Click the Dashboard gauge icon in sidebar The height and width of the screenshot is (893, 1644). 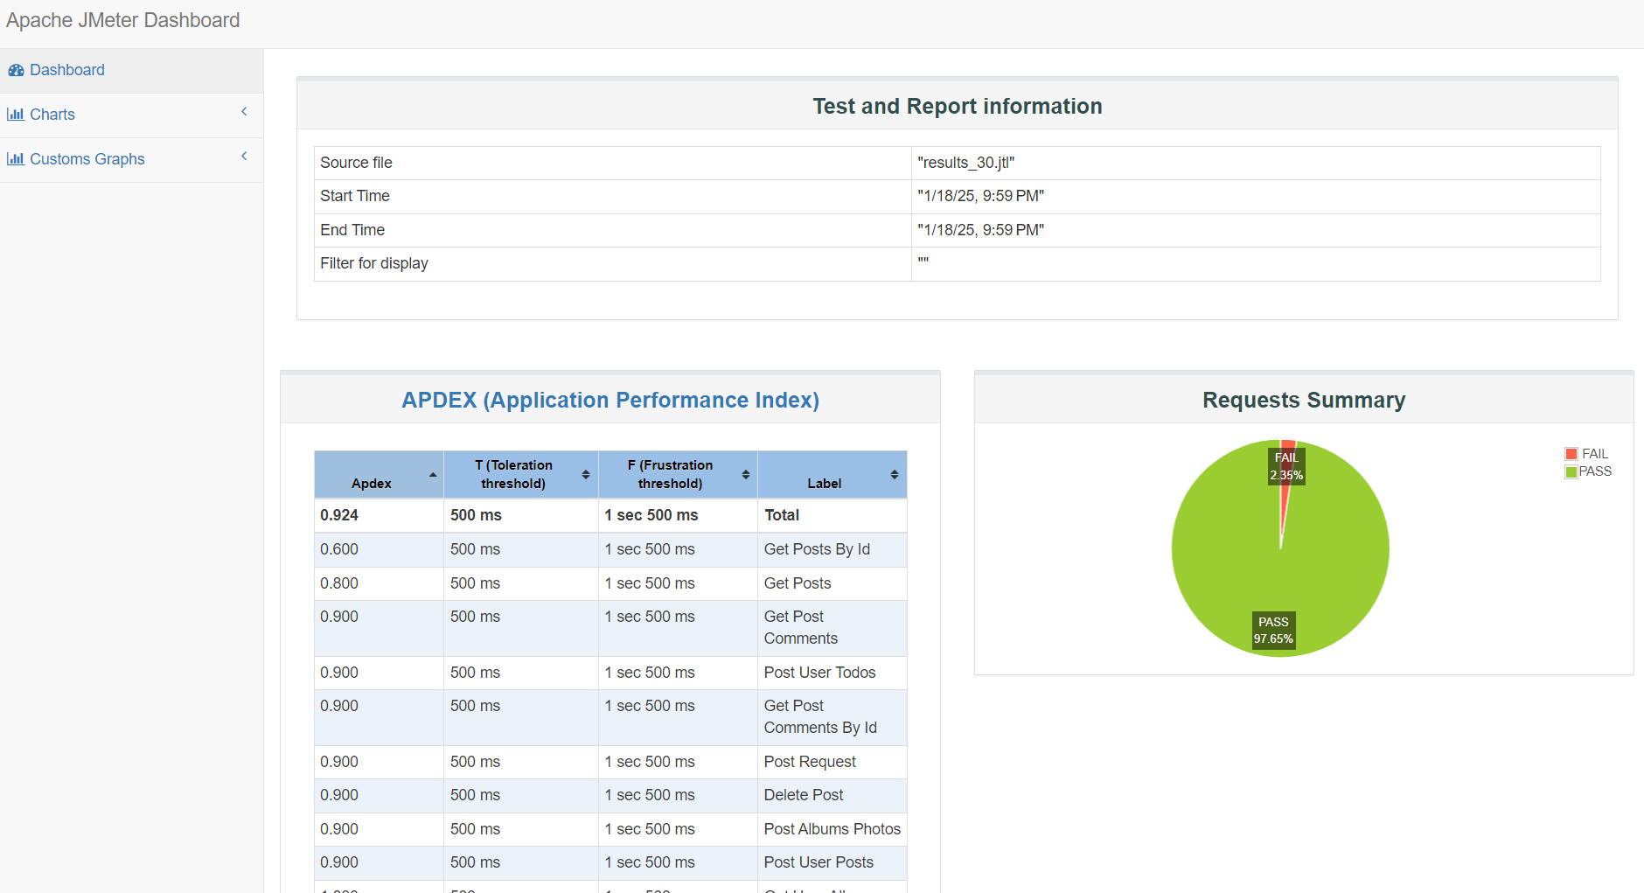[x=16, y=69]
